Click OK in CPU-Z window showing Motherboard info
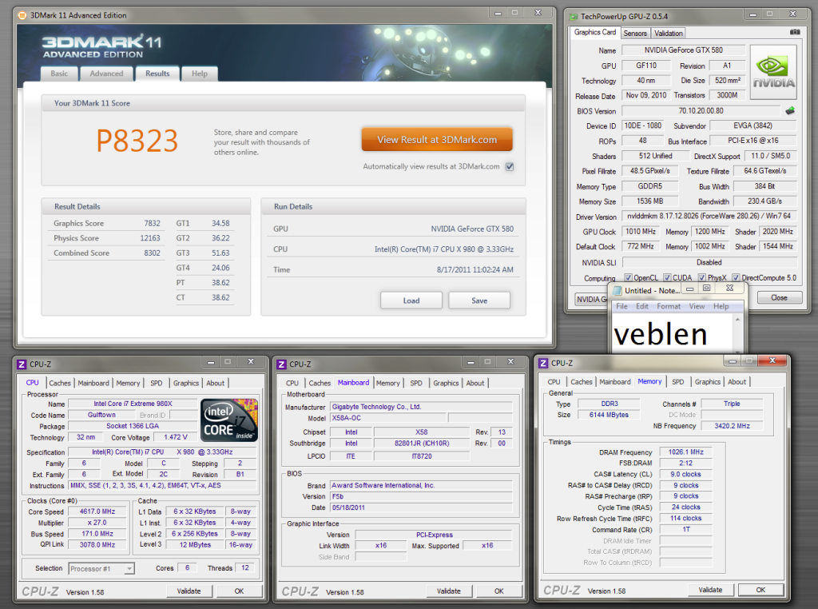818x609 pixels. coord(498,591)
